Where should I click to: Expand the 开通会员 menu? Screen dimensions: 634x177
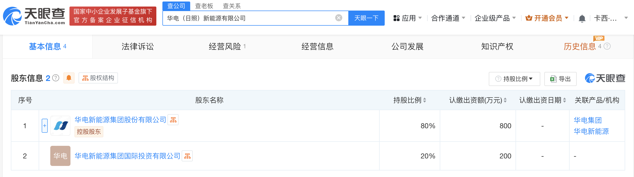click(547, 18)
